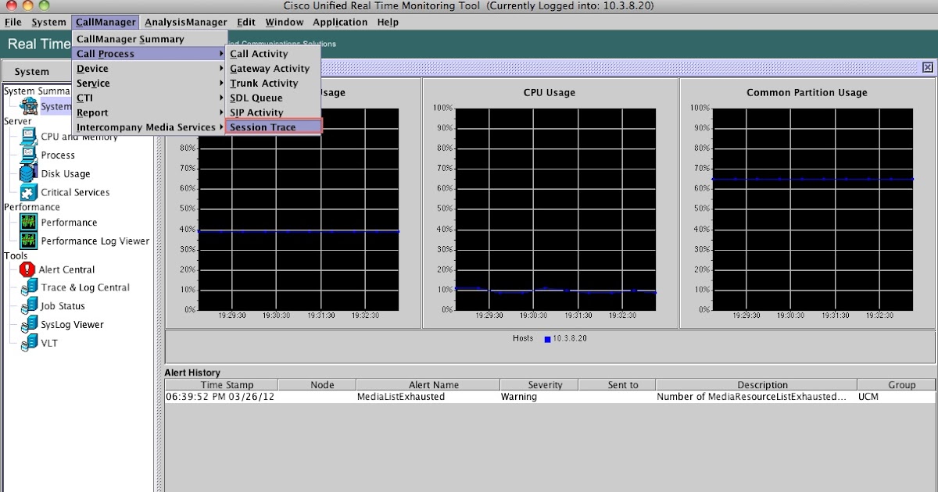Choose SIP Activity from submenu

pos(273,113)
